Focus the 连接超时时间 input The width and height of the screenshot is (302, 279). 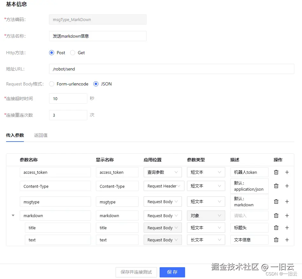(x=68, y=99)
